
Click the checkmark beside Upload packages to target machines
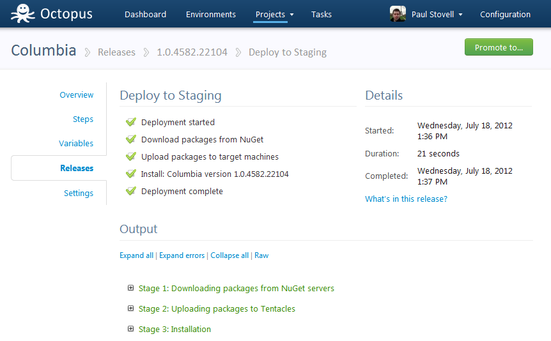point(131,156)
